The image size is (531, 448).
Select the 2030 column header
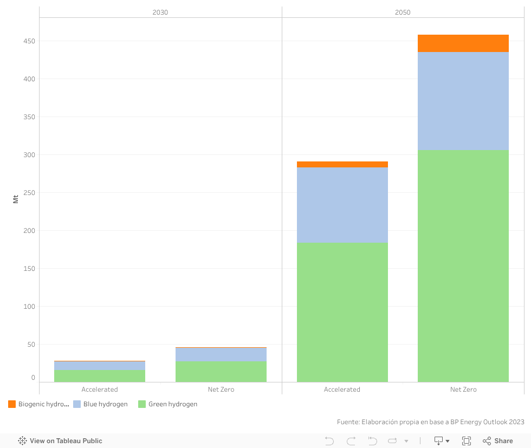160,12
